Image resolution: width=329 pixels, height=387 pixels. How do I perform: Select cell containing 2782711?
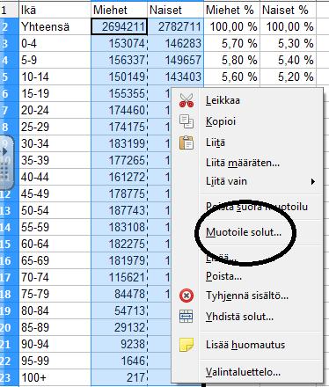(175, 27)
